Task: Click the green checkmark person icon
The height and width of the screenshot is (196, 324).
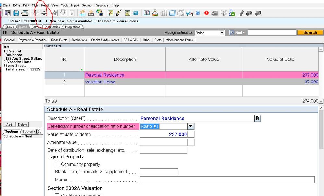Action: pyautogui.click(x=232, y=13)
